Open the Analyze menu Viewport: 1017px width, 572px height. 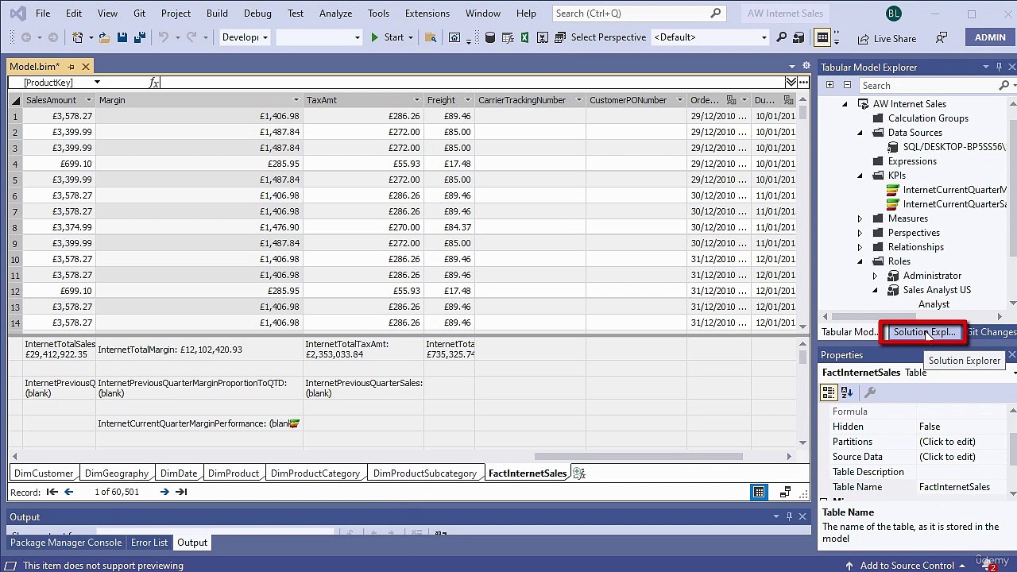pos(335,14)
